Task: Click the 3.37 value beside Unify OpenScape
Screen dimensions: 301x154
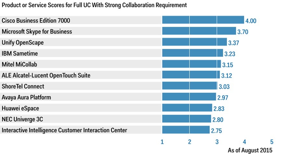Action: click(233, 43)
